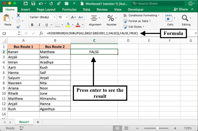The height and width of the screenshot is (131, 198).
Task: Open the borders dropdown arrow
Action: point(62,25)
